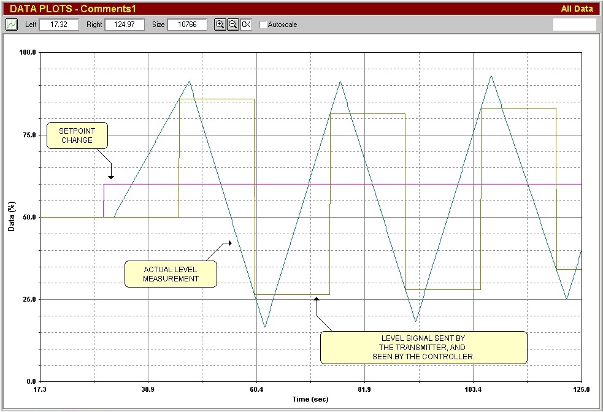The image size is (603, 412).
Task: Zoom in with the magnifier plus icon
Action: [x=220, y=25]
